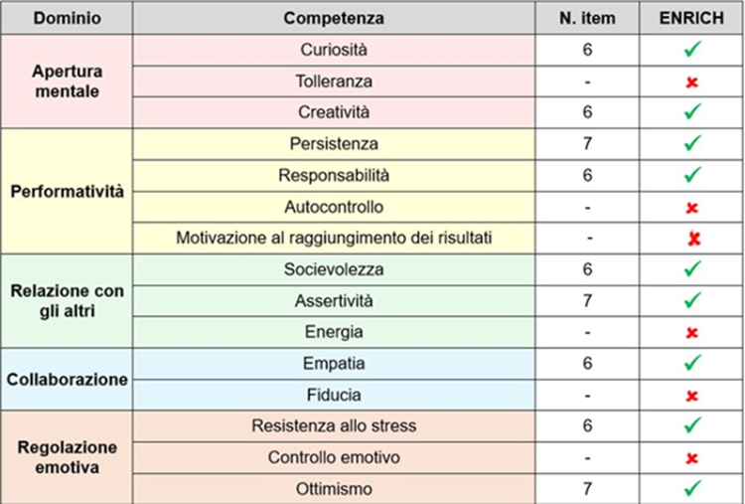Click the green check next to Persistenza
745x504 pixels.
pos(692,143)
